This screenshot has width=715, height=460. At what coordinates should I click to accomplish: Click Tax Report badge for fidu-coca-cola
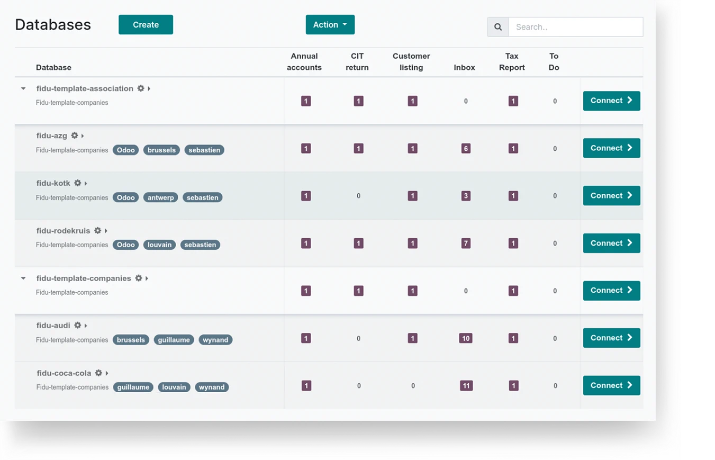(x=514, y=386)
